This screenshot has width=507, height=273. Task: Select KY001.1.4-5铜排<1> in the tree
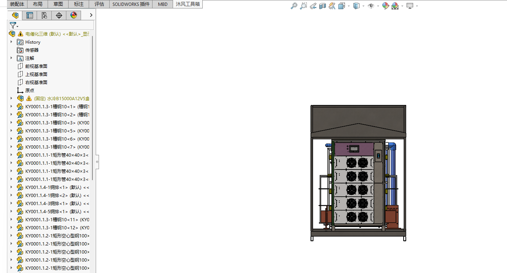point(57,211)
